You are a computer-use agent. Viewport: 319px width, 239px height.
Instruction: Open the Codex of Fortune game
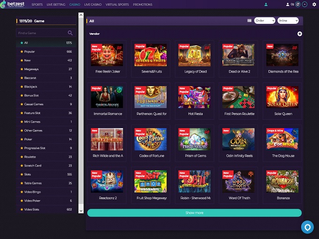click(151, 143)
